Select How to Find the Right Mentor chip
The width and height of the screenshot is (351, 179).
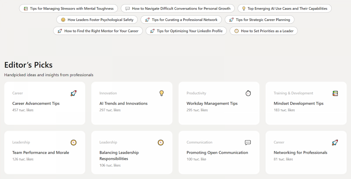98,31
